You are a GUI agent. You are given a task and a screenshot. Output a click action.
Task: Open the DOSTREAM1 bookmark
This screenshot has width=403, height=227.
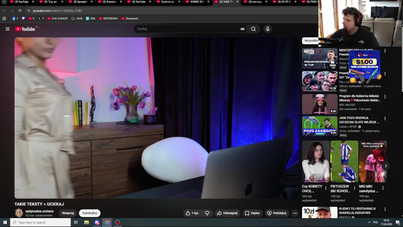pos(108,19)
